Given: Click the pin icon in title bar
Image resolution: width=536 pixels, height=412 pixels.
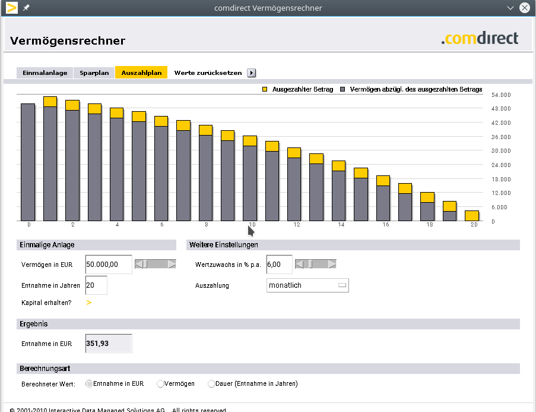Looking at the screenshot, I should coord(26,8).
